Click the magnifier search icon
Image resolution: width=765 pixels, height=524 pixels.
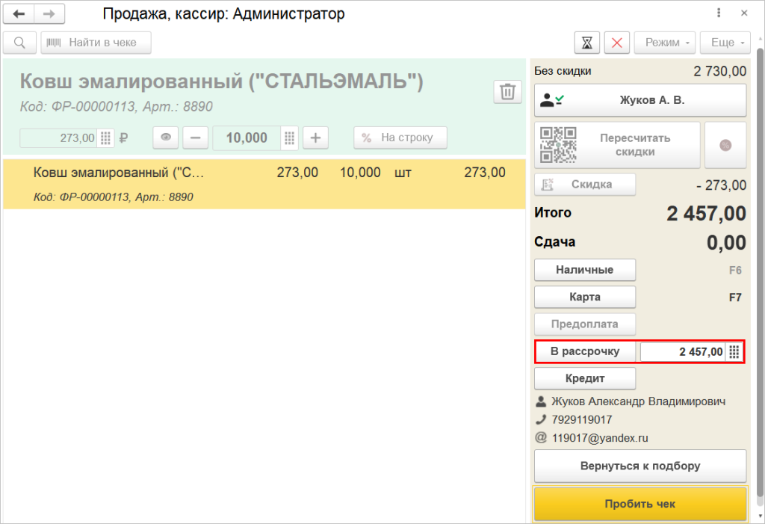click(19, 43)
